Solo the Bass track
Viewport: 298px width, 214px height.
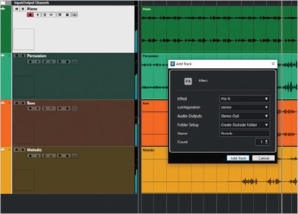pyautogui.click(x=23, y=103)
